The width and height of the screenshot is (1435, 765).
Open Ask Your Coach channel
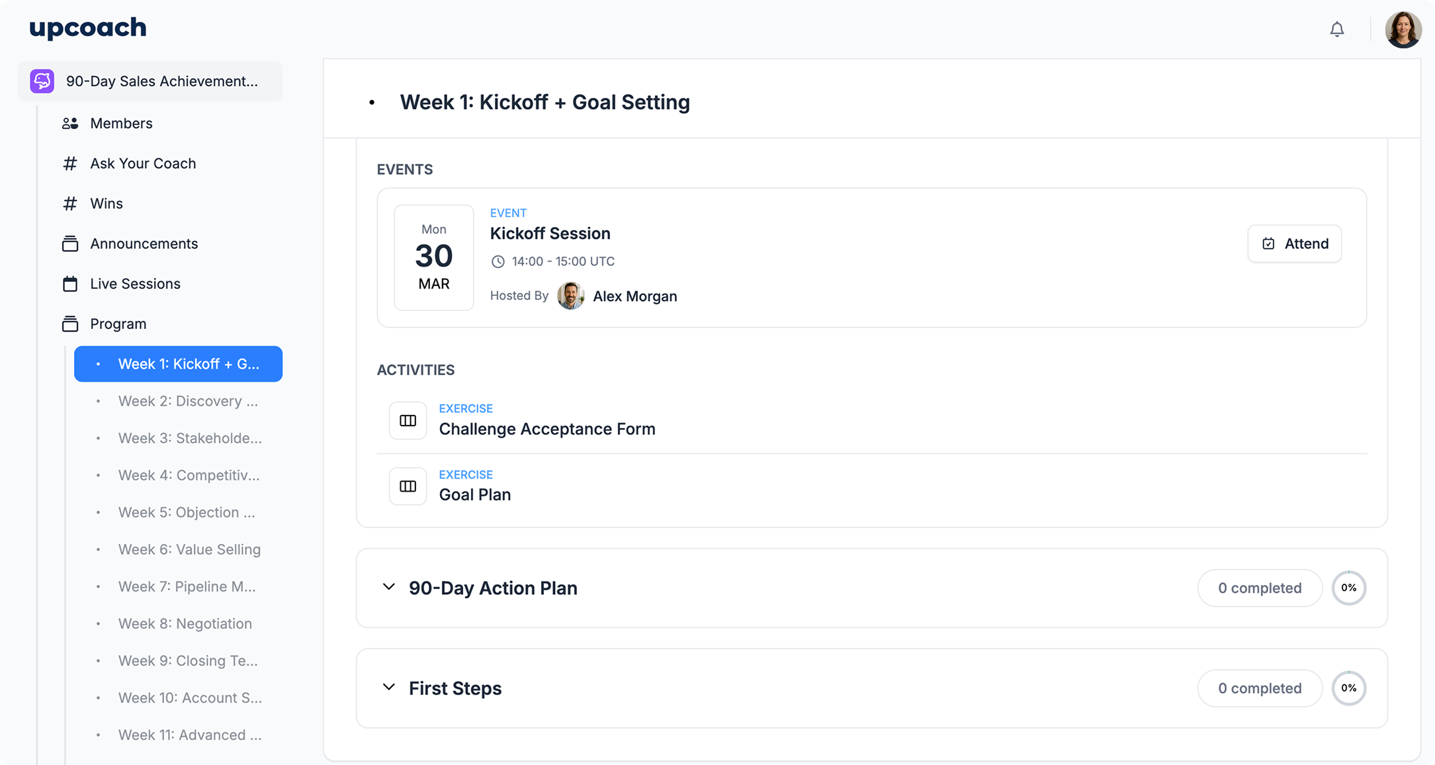pos(143,163)
